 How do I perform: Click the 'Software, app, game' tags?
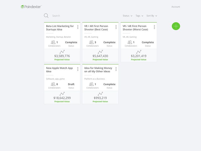click(x=55, y=79)
